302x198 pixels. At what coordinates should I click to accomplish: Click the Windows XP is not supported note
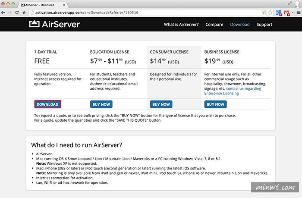pyautogui.click(x=66, y=163)
